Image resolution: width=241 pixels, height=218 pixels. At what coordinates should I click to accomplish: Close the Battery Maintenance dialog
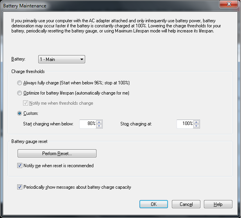point(229,4)
